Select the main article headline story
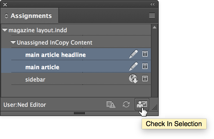214x139 pixels. (x=56, y=55)
